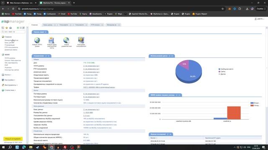Click the green expand-all icon above sidebar search
Viewport: 268px width, 150px height.
[x=18, y=28]
